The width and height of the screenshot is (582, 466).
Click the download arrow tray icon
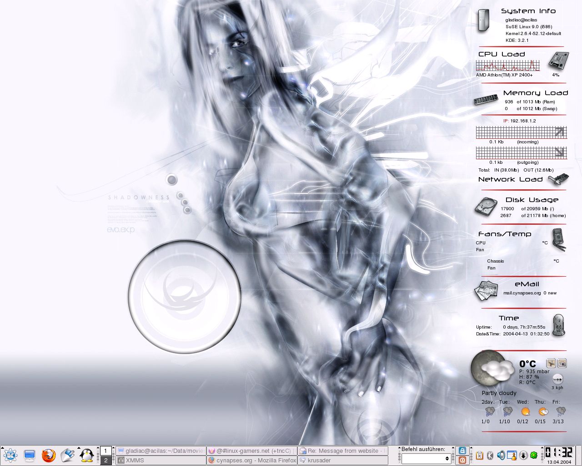pos(523,455)
